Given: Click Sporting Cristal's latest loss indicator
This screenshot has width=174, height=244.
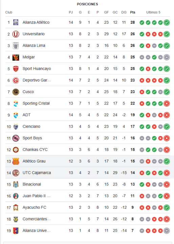Looking at the screenshot, I should (x=167, y=103).
